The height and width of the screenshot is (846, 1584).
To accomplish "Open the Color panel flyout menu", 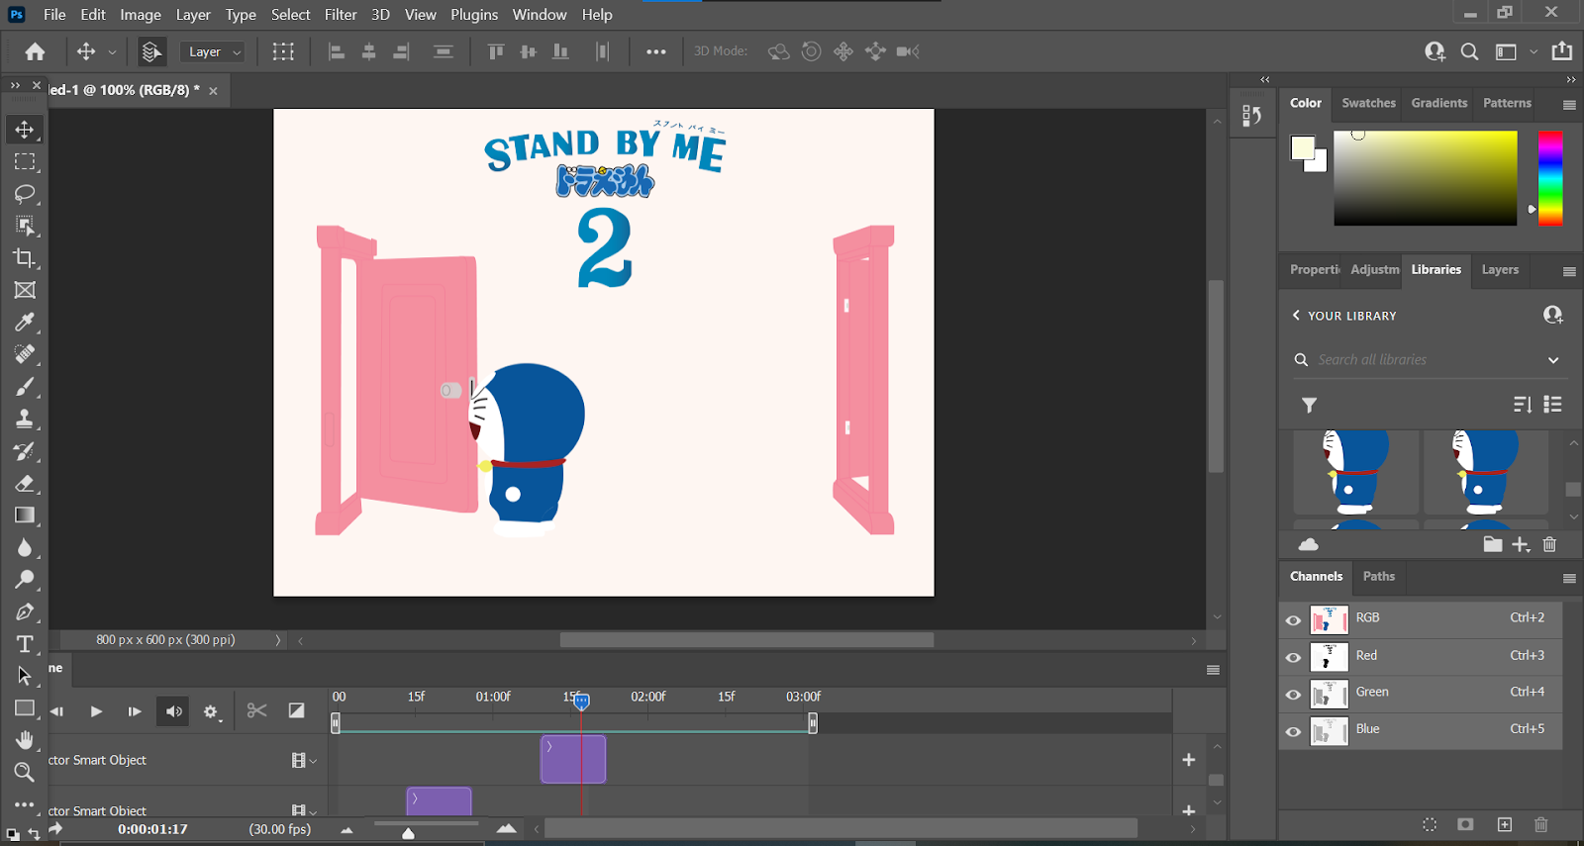I will tap(1569, 104).
